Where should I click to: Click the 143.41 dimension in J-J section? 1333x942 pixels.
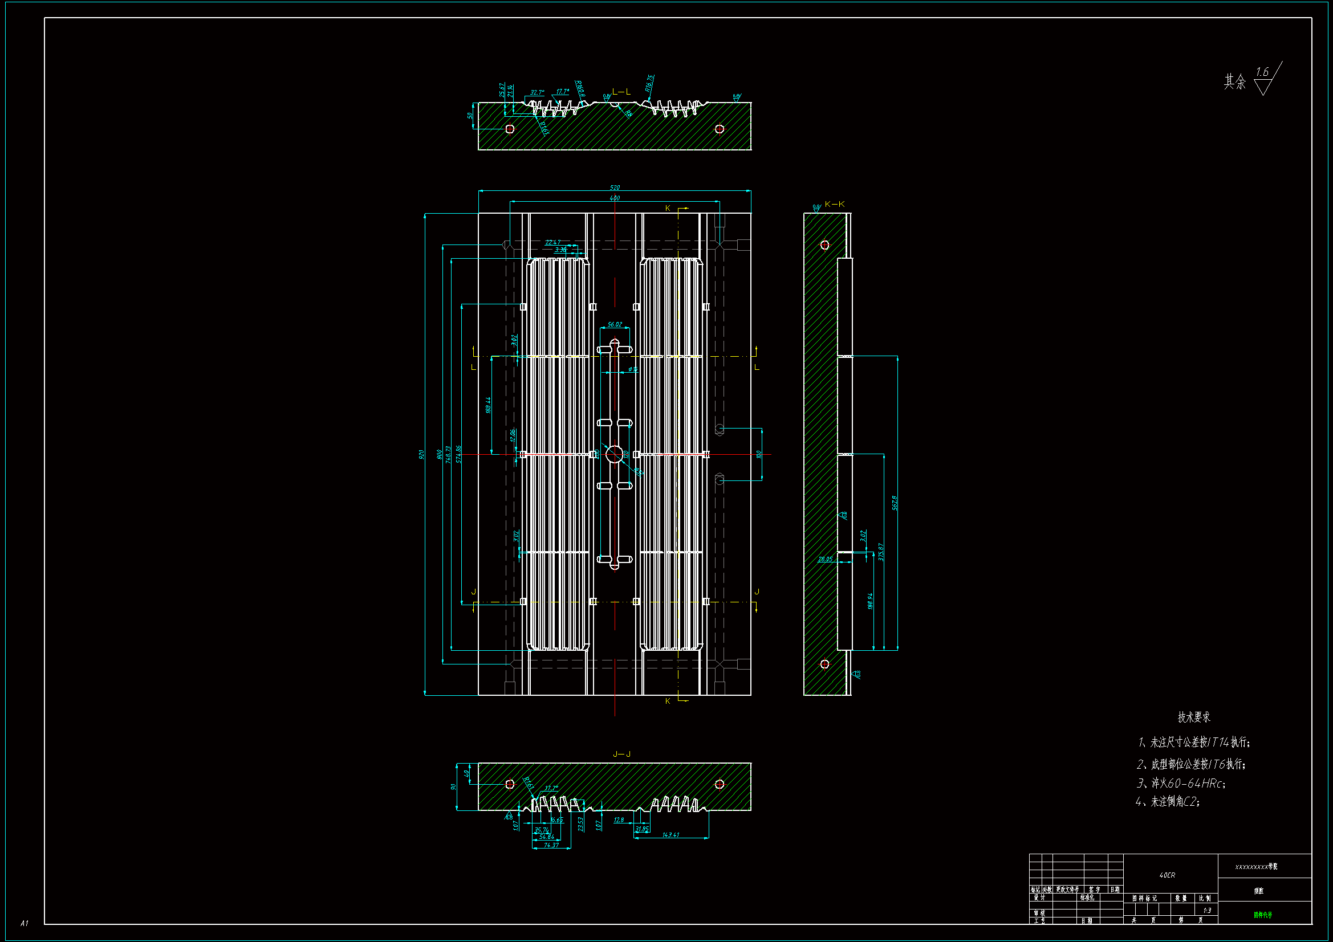[670, 835]
